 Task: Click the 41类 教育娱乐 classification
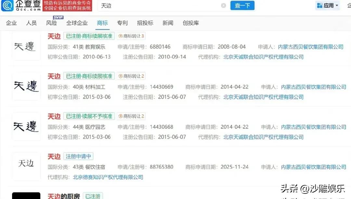tap(89, 47)
